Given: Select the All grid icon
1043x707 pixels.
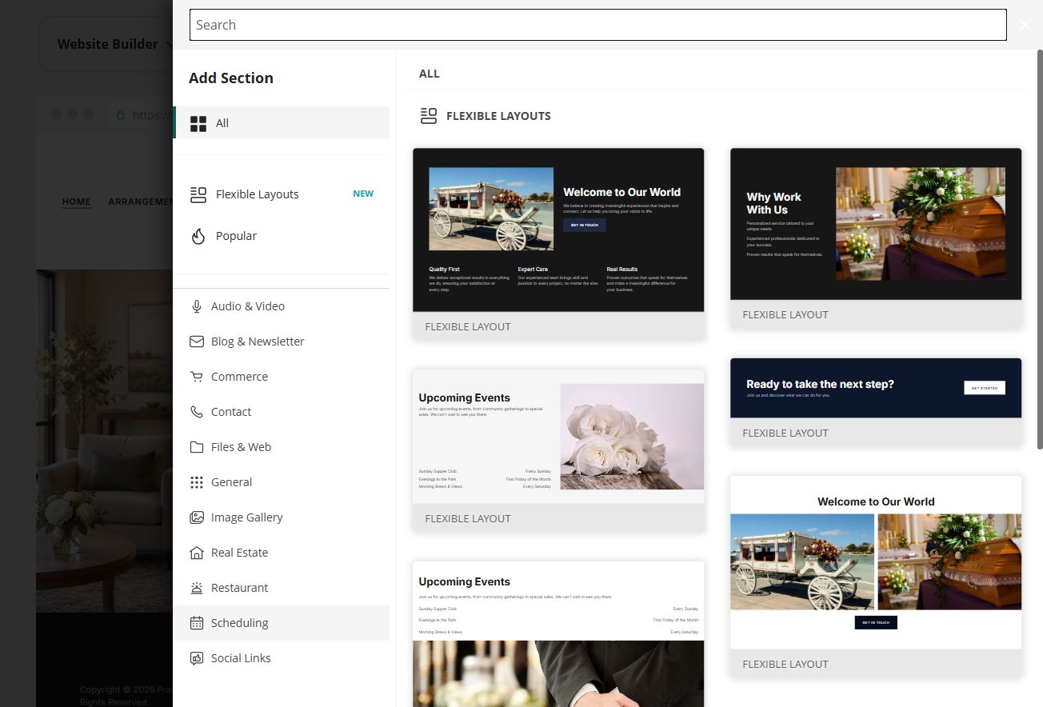Looking at the screenshot, I should [x=198, y=123].
